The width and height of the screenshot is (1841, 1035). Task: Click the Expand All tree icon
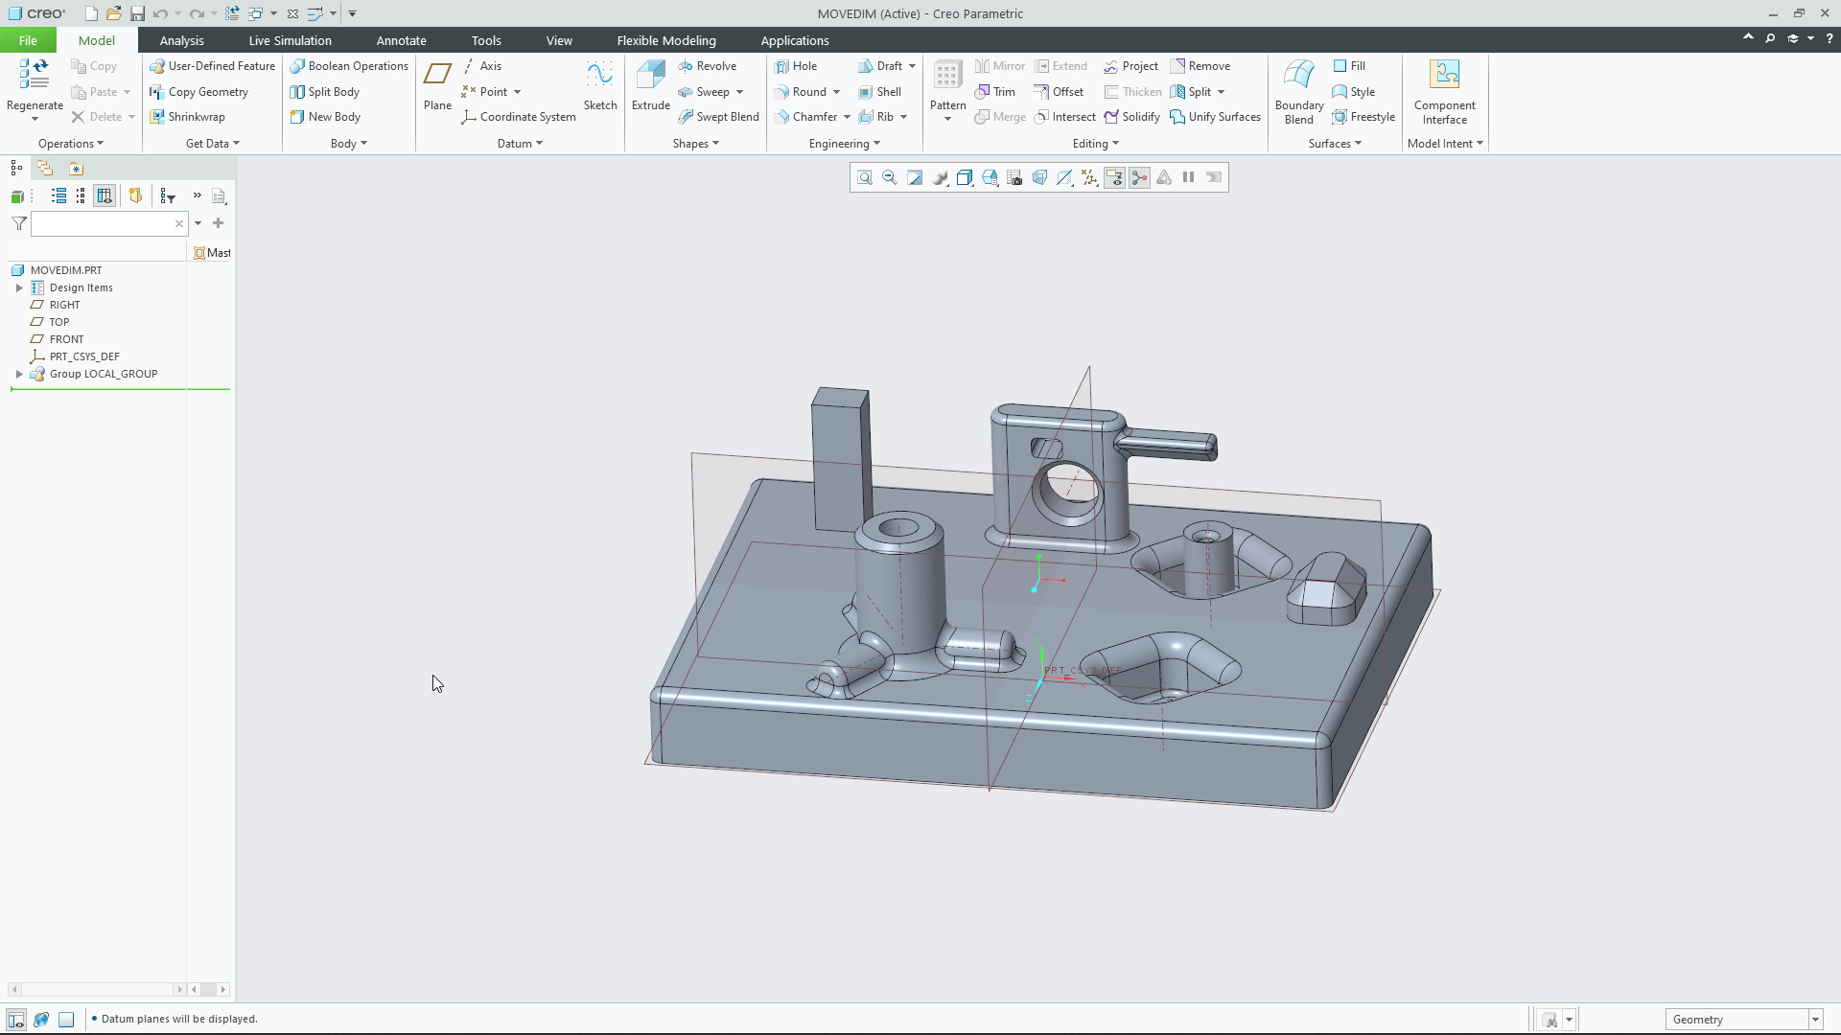click(58, 195)
